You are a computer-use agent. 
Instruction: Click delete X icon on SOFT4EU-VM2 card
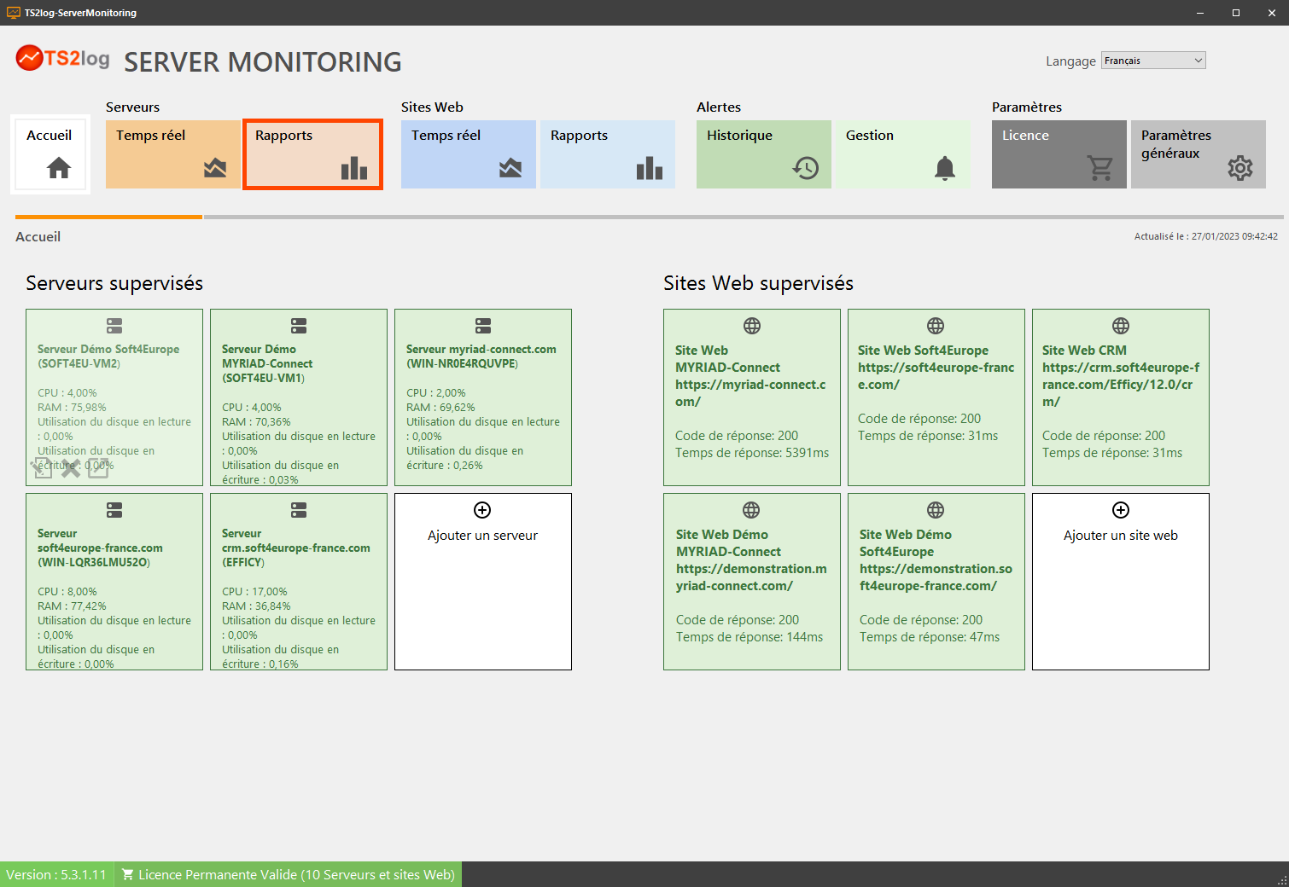coord(71,467)
